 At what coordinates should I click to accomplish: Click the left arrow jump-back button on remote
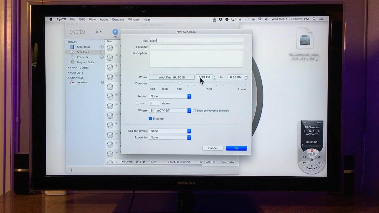click(x=304, y=163)
